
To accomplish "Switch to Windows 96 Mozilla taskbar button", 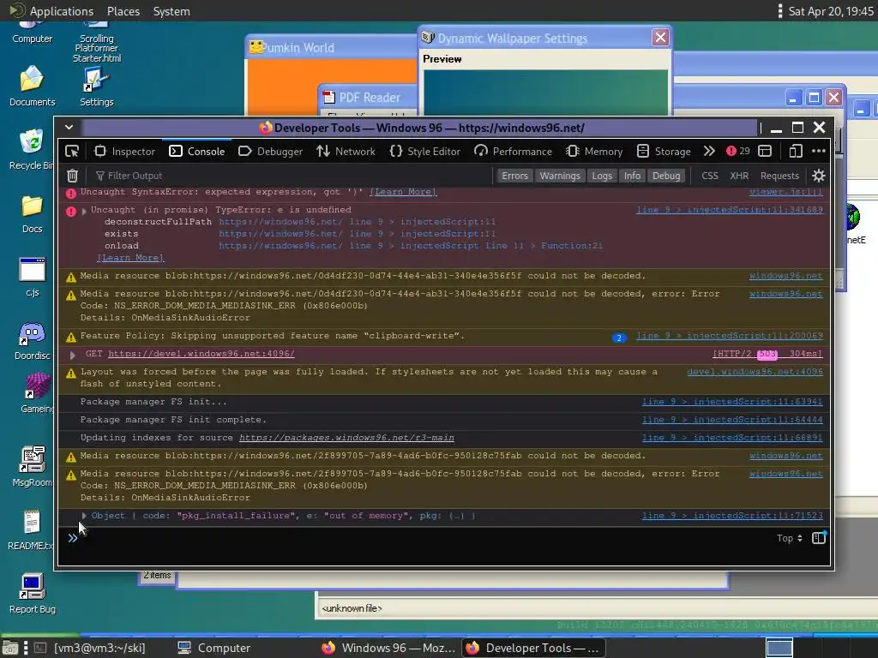I will pyautogui.click(x=388, y=648).
